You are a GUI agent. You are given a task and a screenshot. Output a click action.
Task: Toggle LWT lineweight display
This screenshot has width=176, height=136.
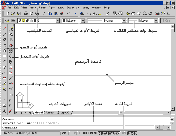click(124, 133)
